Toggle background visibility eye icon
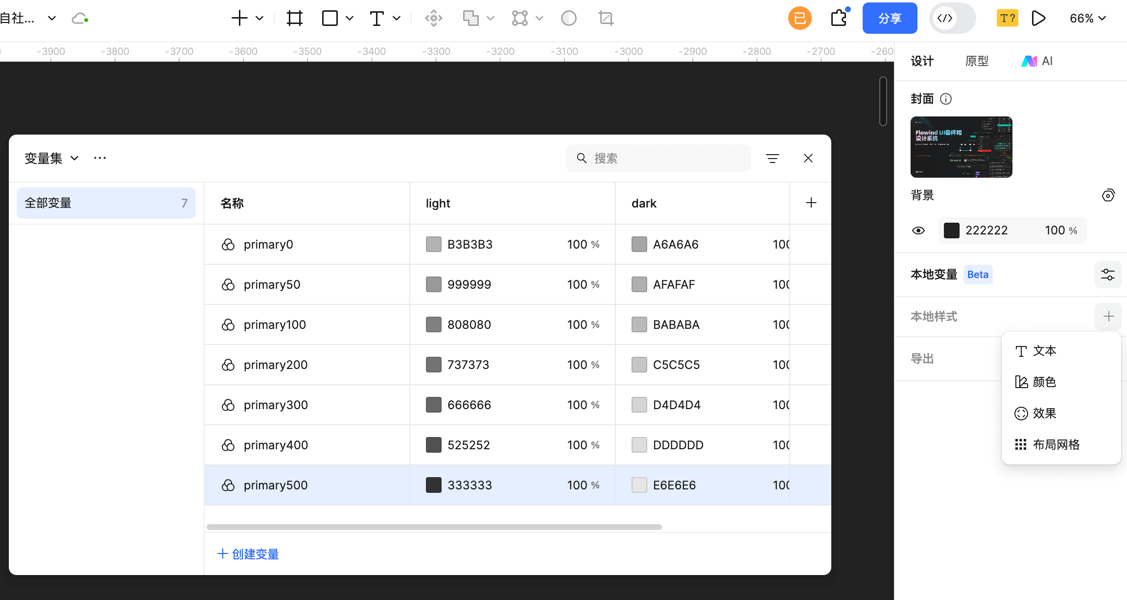Screen dimensions: 1127x600 [x=918, y=231]
